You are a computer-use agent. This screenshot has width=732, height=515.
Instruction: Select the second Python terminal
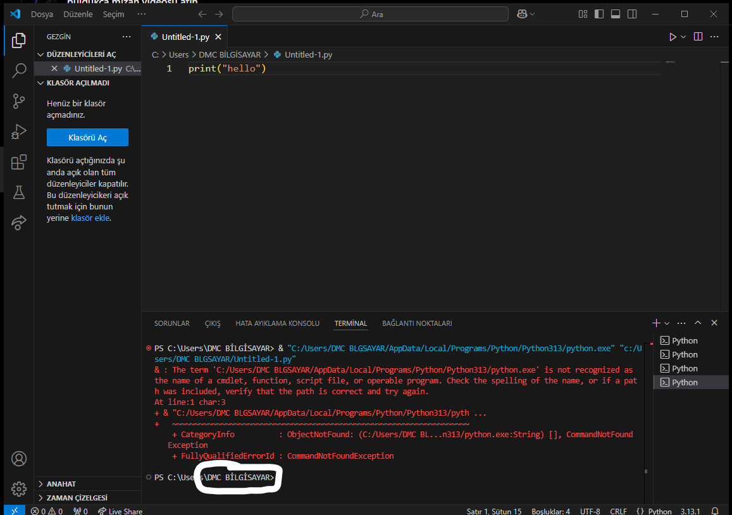click(691, 355)
